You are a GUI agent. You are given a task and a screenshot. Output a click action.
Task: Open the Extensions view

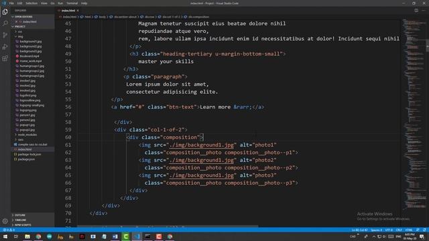click(x=5, y=58)
